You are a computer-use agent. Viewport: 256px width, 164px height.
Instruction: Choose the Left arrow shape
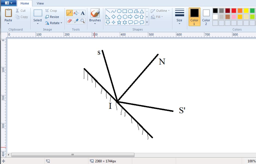[x=136, y=17]
